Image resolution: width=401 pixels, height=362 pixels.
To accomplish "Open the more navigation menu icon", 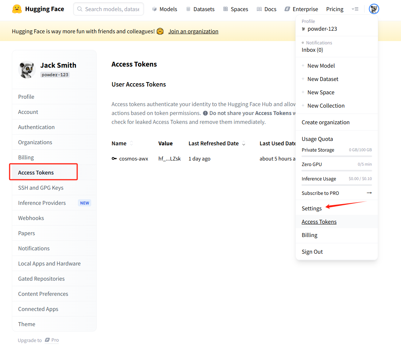I will point(355,9).
